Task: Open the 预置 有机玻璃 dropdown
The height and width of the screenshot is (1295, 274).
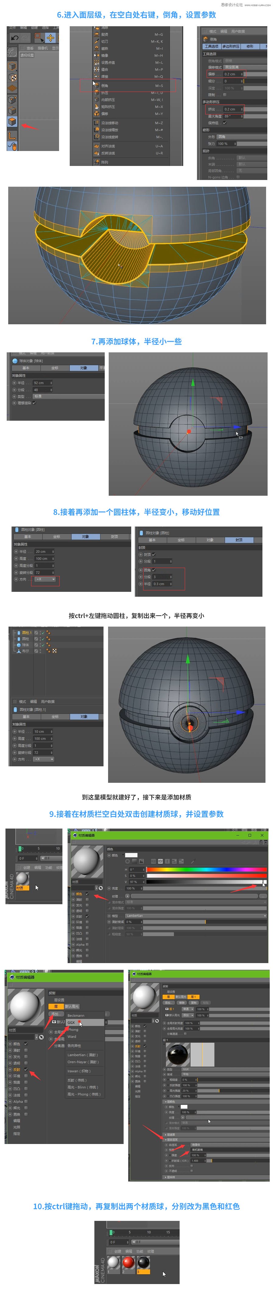Action: point(230,1149)
